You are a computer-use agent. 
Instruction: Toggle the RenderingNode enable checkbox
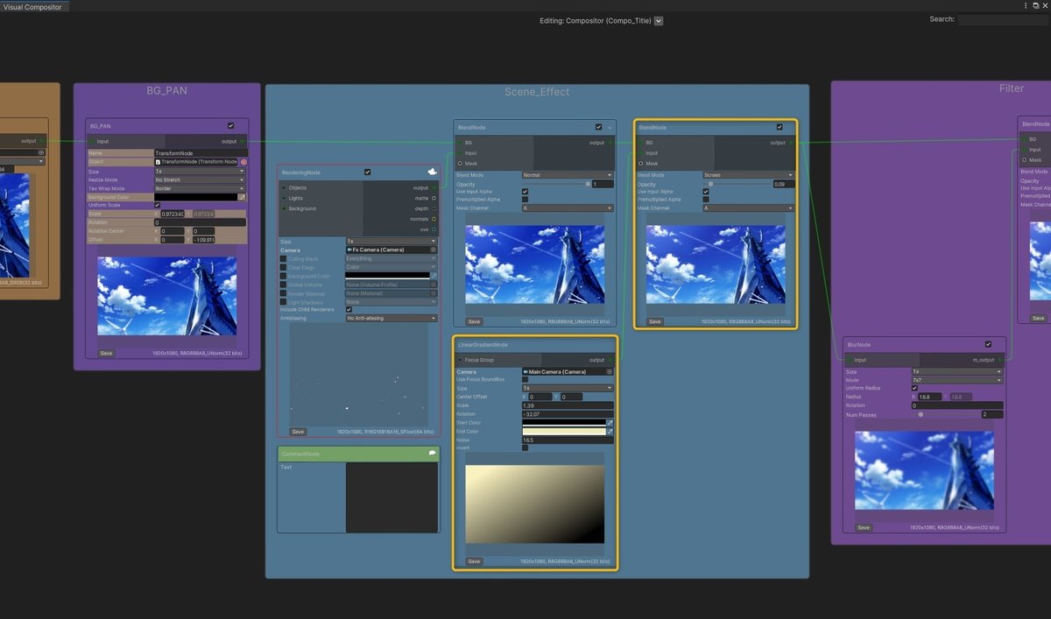pyautogui.click(x=367, y=172)
